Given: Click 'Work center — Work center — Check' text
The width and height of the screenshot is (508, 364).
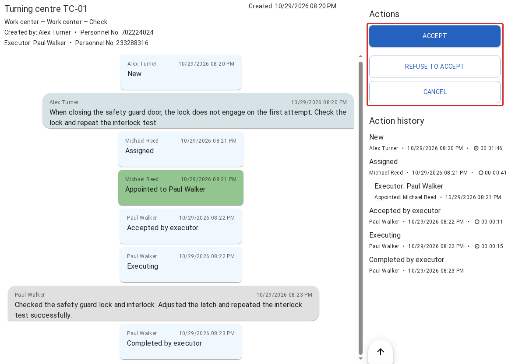Looking at the screenshot, I should click(x=56, y=22).
